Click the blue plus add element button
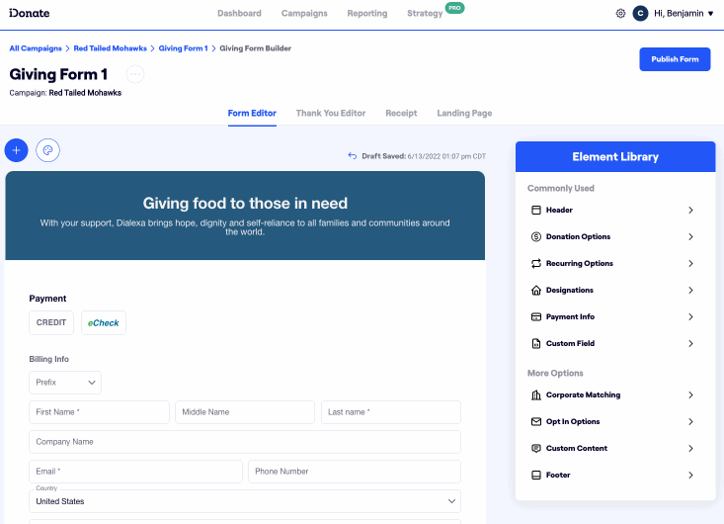Viewport: 724px width, 524px height. 16,150
